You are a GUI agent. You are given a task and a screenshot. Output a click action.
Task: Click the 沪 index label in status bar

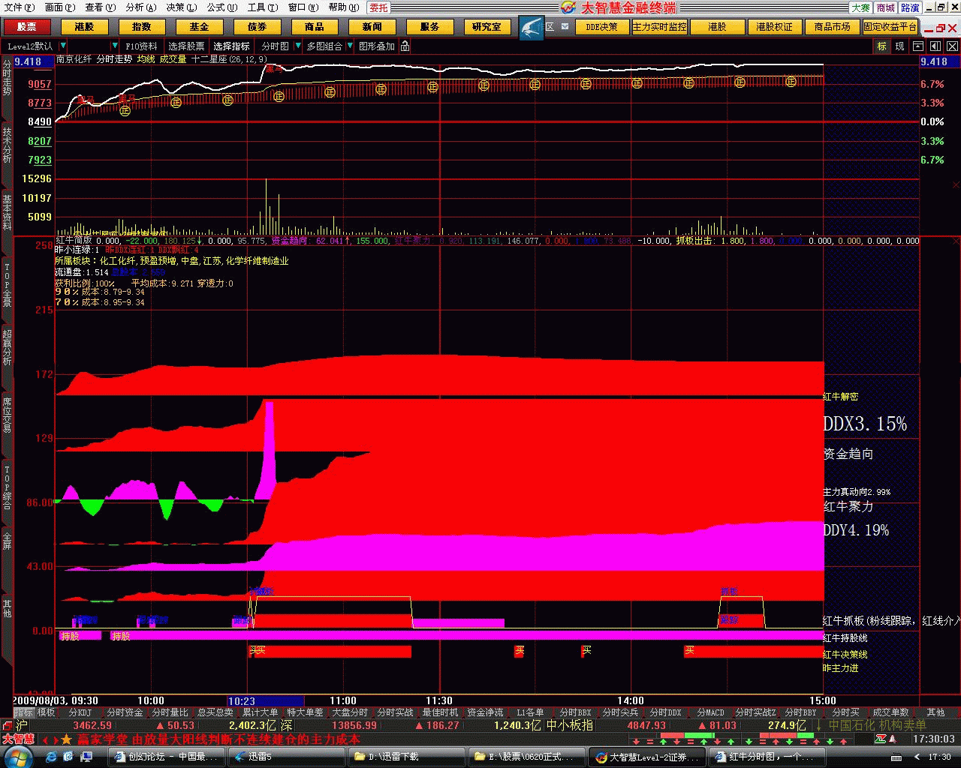pos(22,725)
